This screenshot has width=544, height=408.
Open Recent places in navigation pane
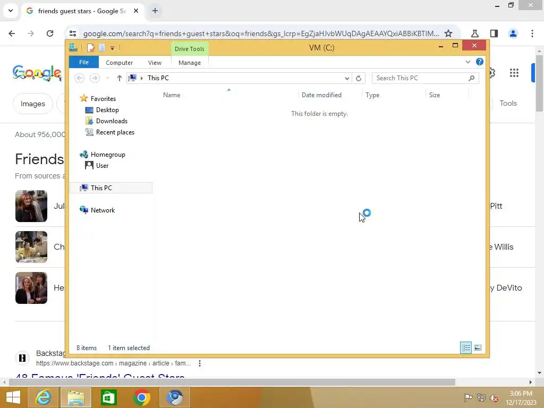click(x=115, y=132)
